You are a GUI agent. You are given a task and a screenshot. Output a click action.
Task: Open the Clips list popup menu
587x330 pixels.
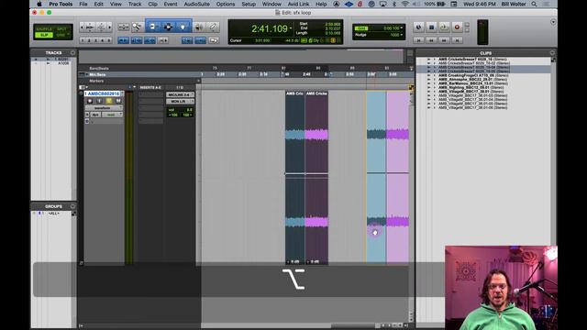click(552, 53)
